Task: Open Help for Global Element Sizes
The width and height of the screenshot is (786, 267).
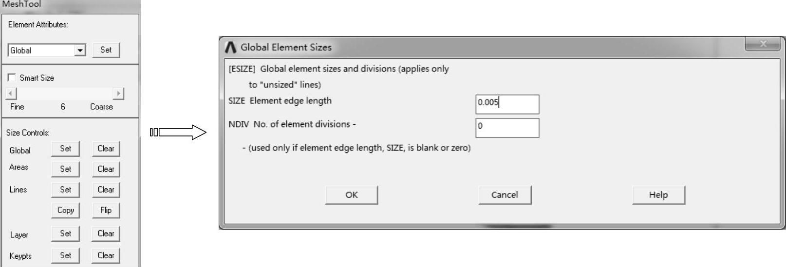Action: tap(658, 195)
